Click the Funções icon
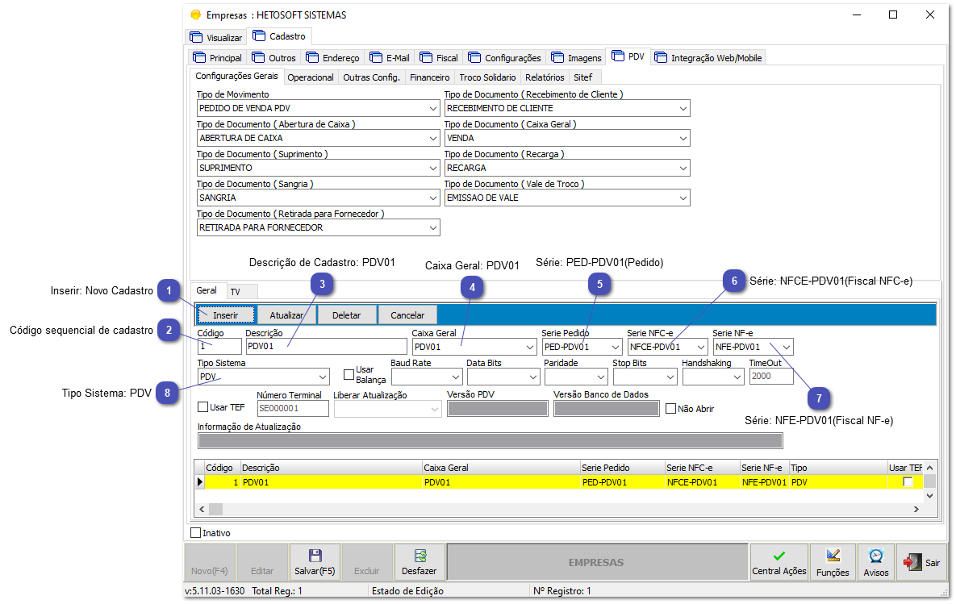The width and height of the screenshot is (956, 604). 833,556
